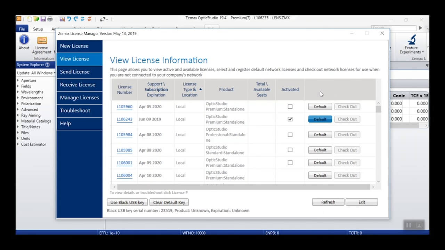Click Default button for L106001
This screenshot has height=250, width=445.
320,162
